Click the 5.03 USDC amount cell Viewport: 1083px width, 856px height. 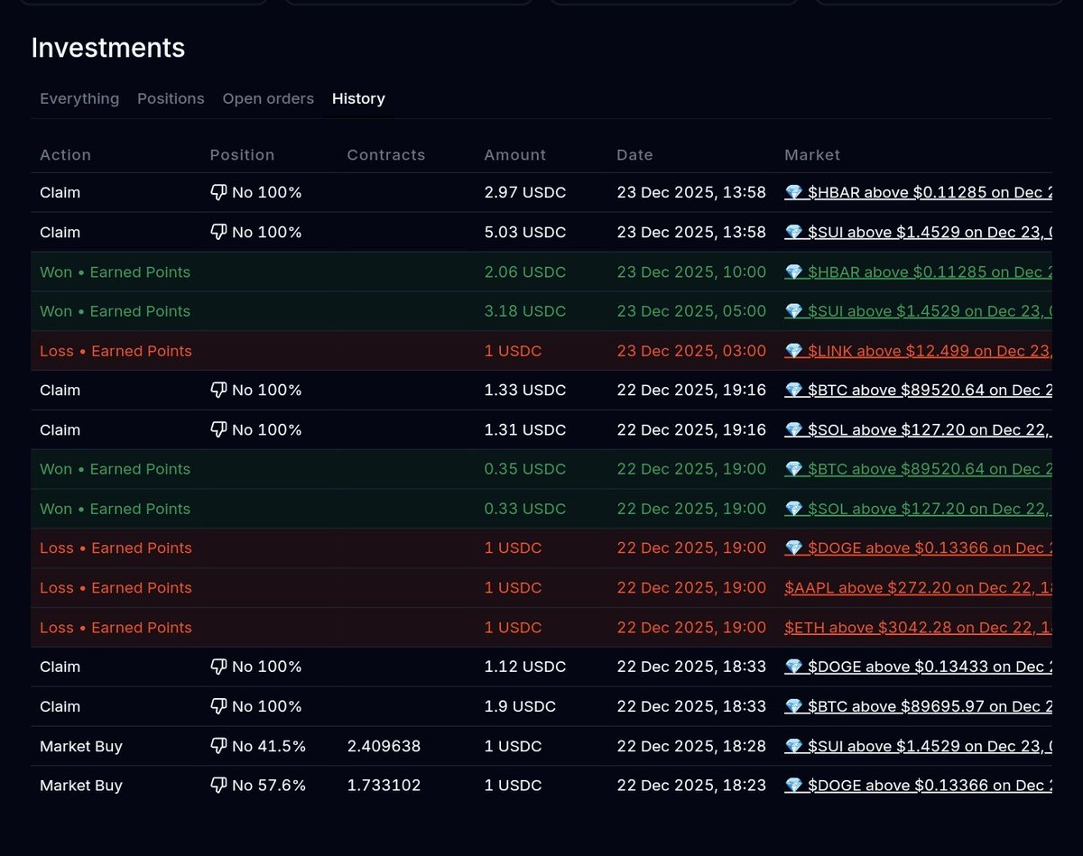point(525,232)
